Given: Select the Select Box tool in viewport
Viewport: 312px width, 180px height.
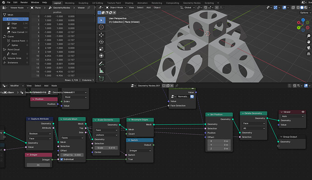Looking at the screenshot, I should point(101,20).
